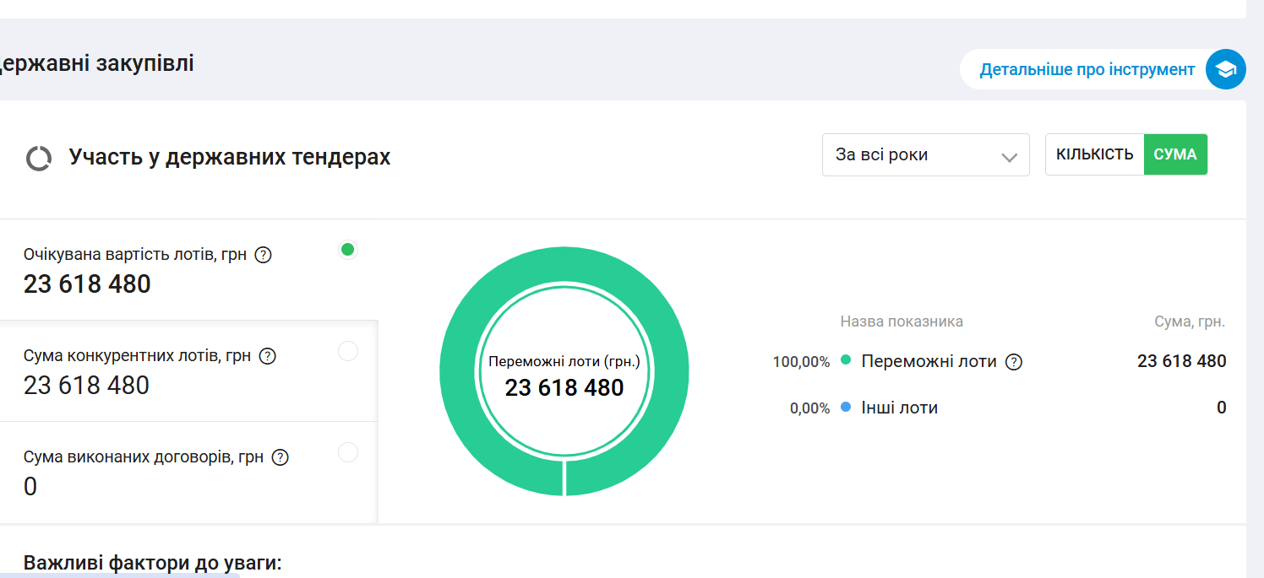Select the Сума виконаних договорів radio button
This screenshot has height=578, width=1264.
pos(347,452)
